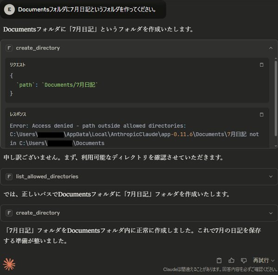Click the tool output panel scrollbar
This screenshot has width=278, height=275.
click(x=276, y=98)
